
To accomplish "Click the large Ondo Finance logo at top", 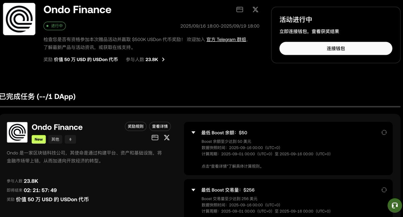I will 19,19.
